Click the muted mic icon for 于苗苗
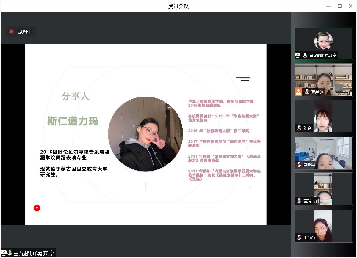Screen dimensions: 357x258 299,237
